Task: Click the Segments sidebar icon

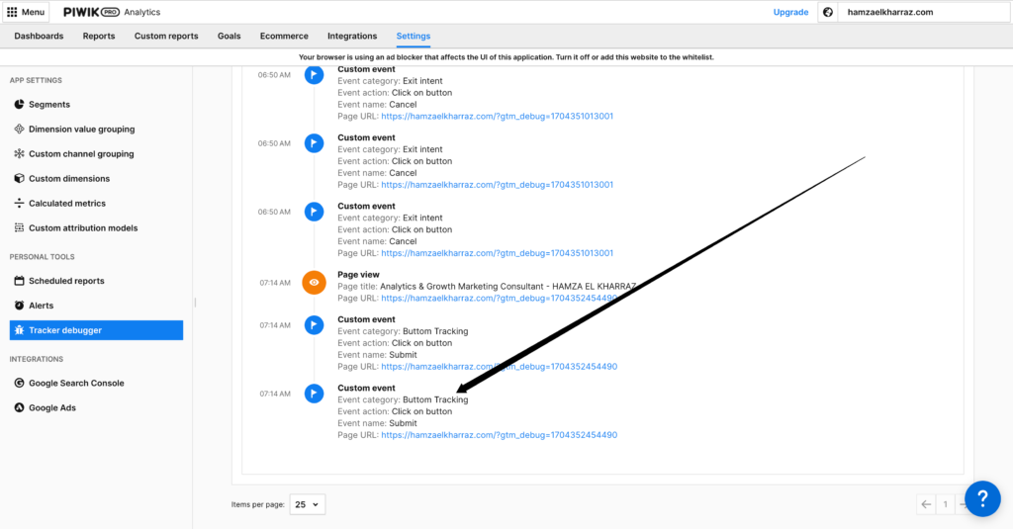Action: (19, 105)
